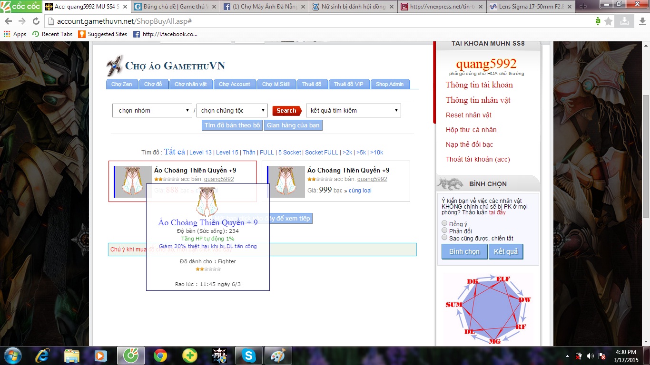Open Skype from taskbar
Image resolution: width=650 pixels, height=365 pixels.
coord(248,355)
